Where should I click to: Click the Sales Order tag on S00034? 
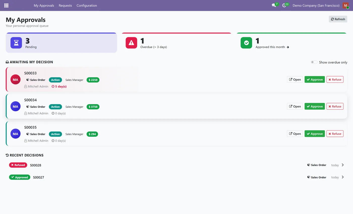click(36, 107)
